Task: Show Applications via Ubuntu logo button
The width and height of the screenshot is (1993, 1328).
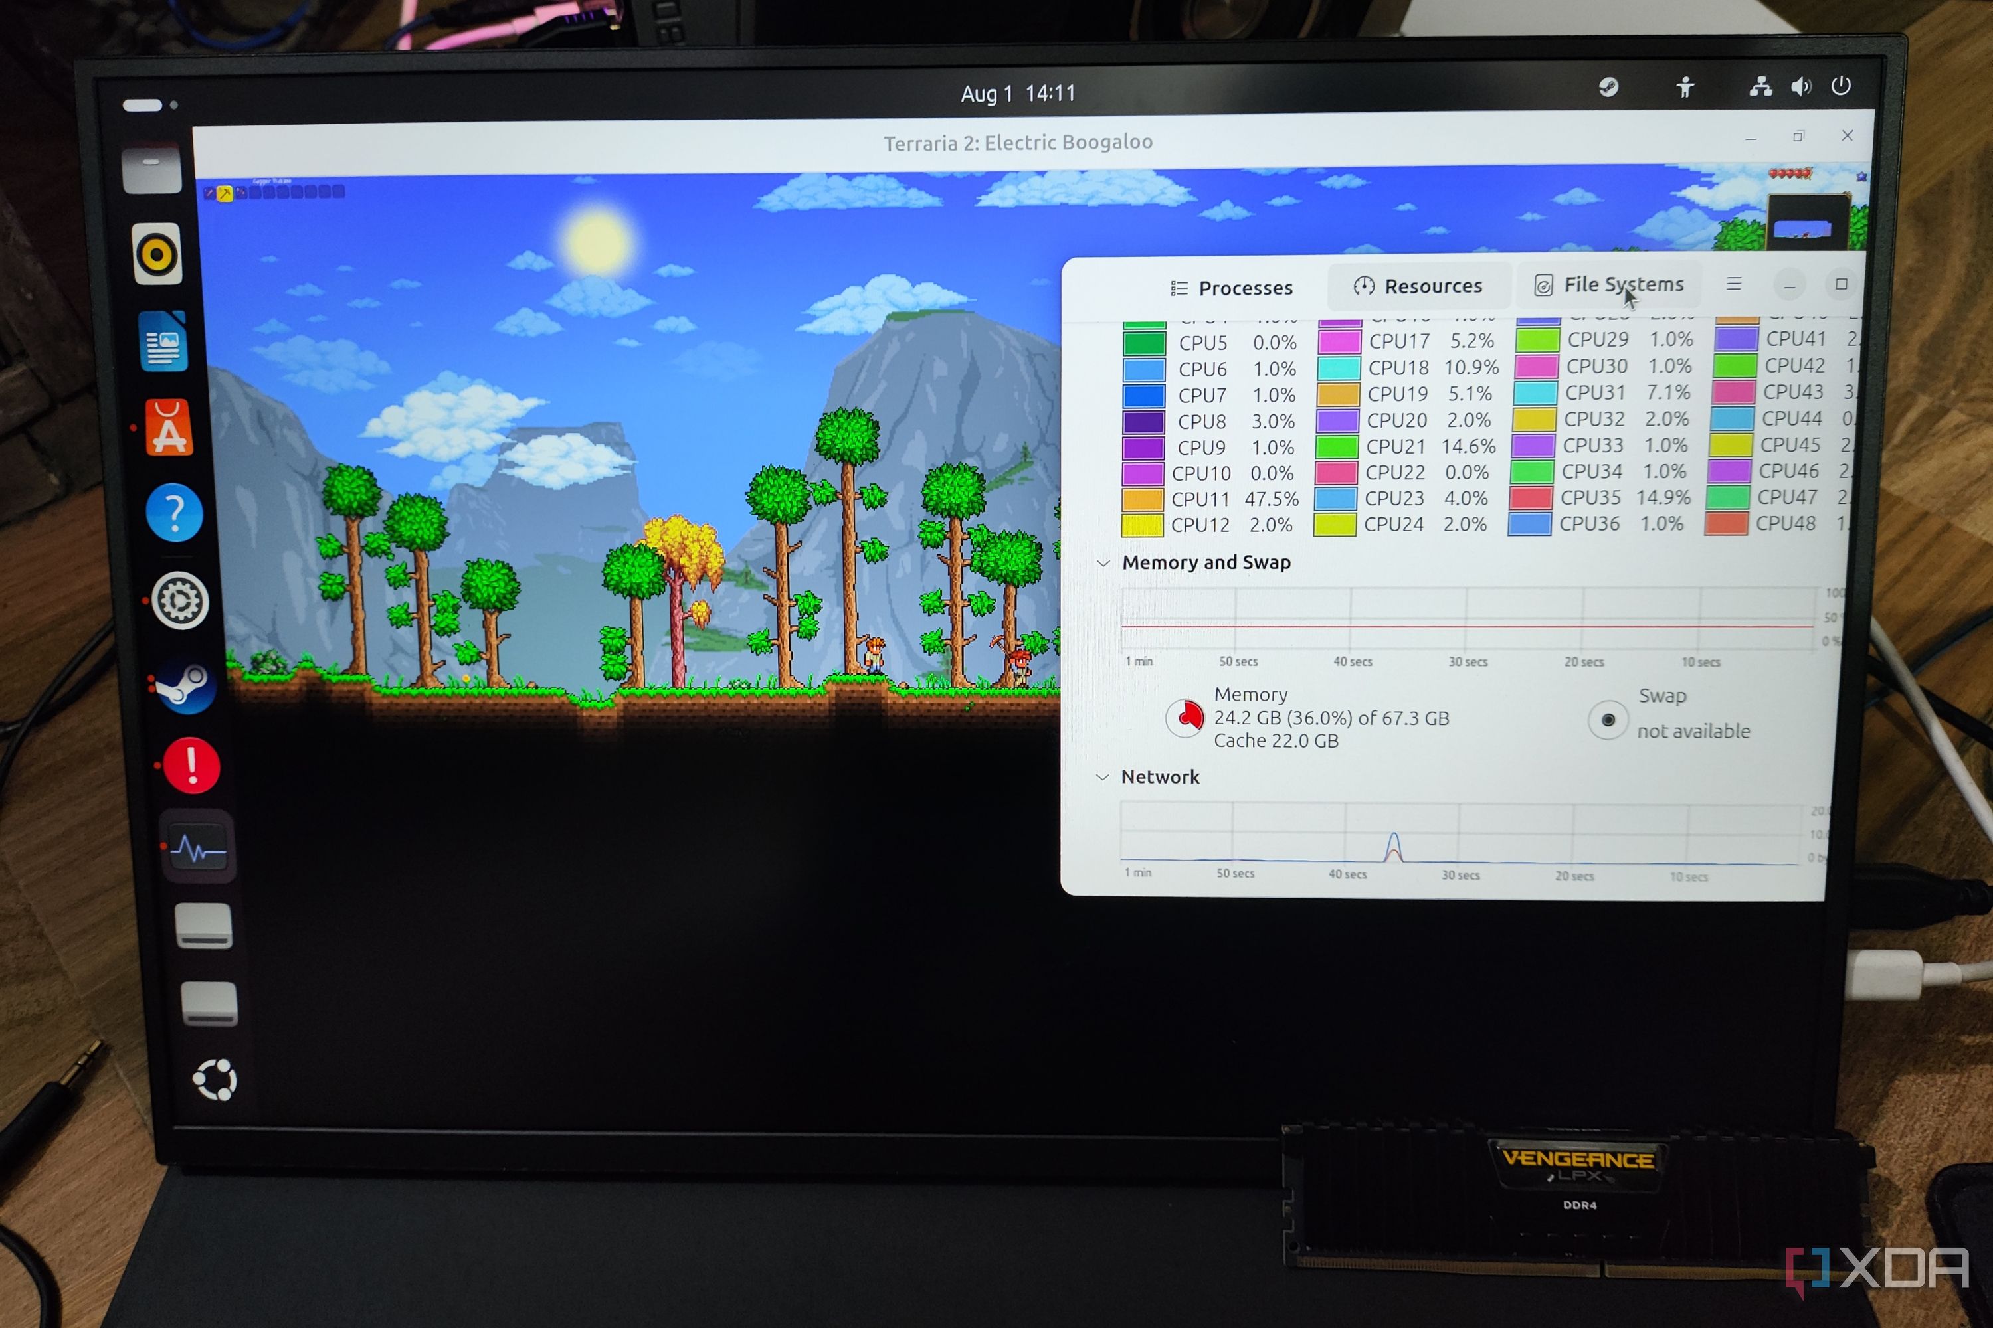Action: (215, 1079)
